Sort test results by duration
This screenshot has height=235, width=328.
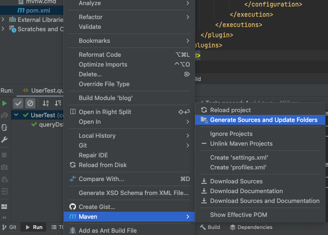pyautogui.click(x=58, y=103)
